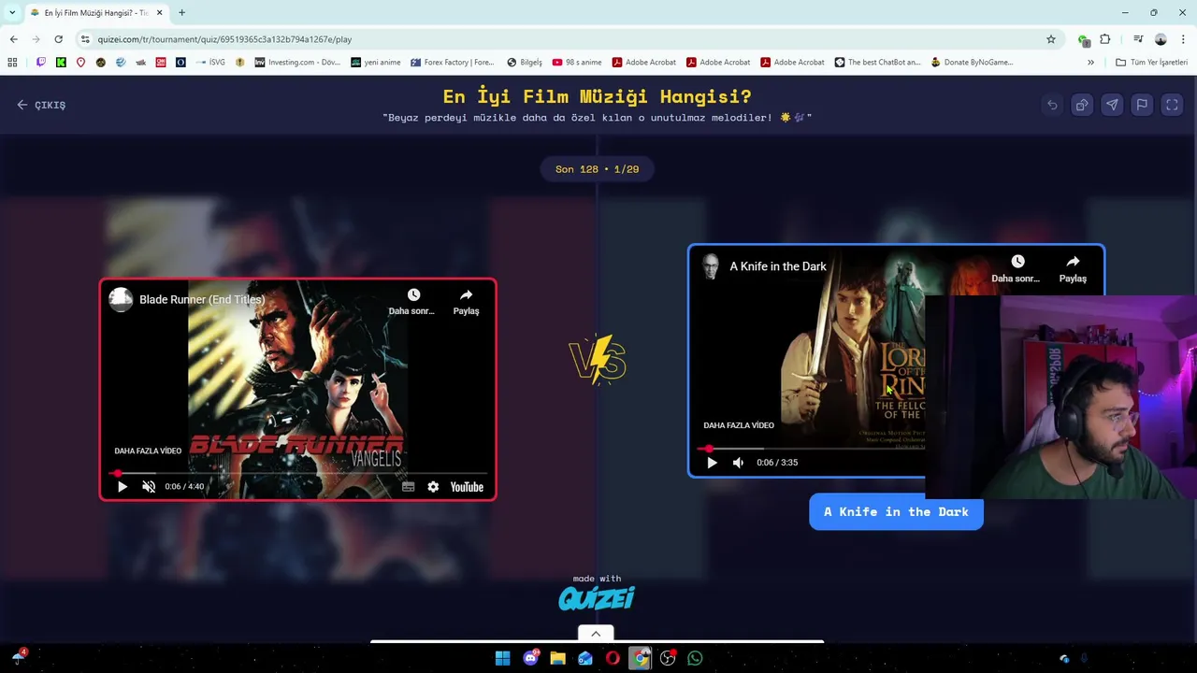Open the tab search dropdown arrow
Viewport: 1197px width, 673px height.
[x=12, y=12]
